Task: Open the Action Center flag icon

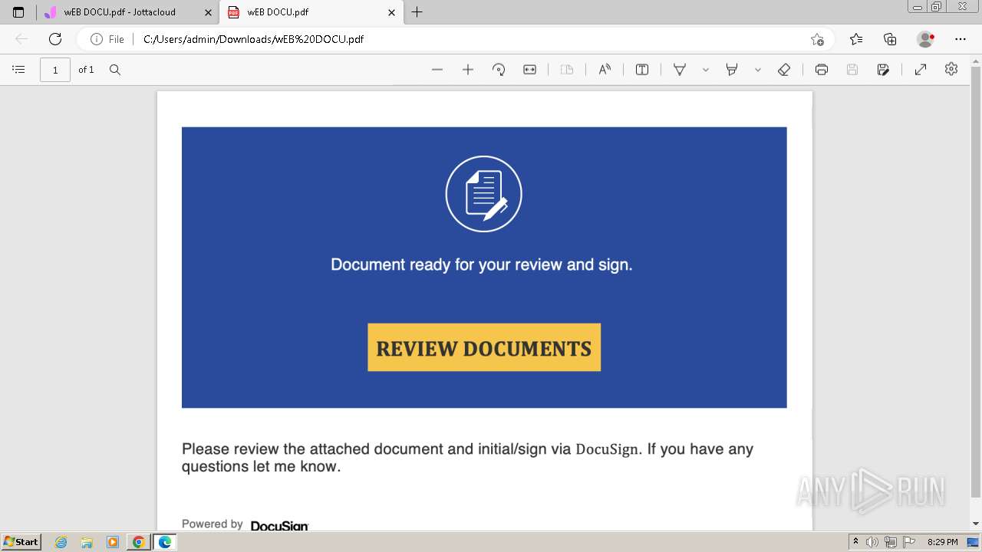Action: (909, 542)
